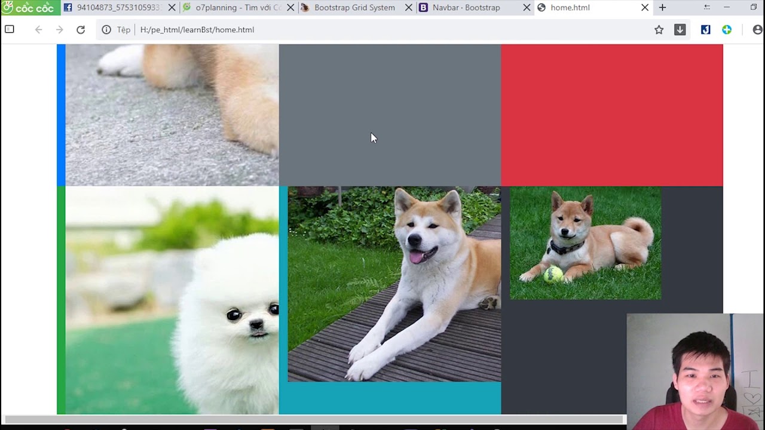Switch to the o7planning tab

238,8
